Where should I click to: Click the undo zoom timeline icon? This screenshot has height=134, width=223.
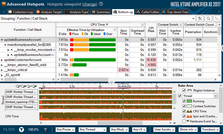click(x=18, y=86)
